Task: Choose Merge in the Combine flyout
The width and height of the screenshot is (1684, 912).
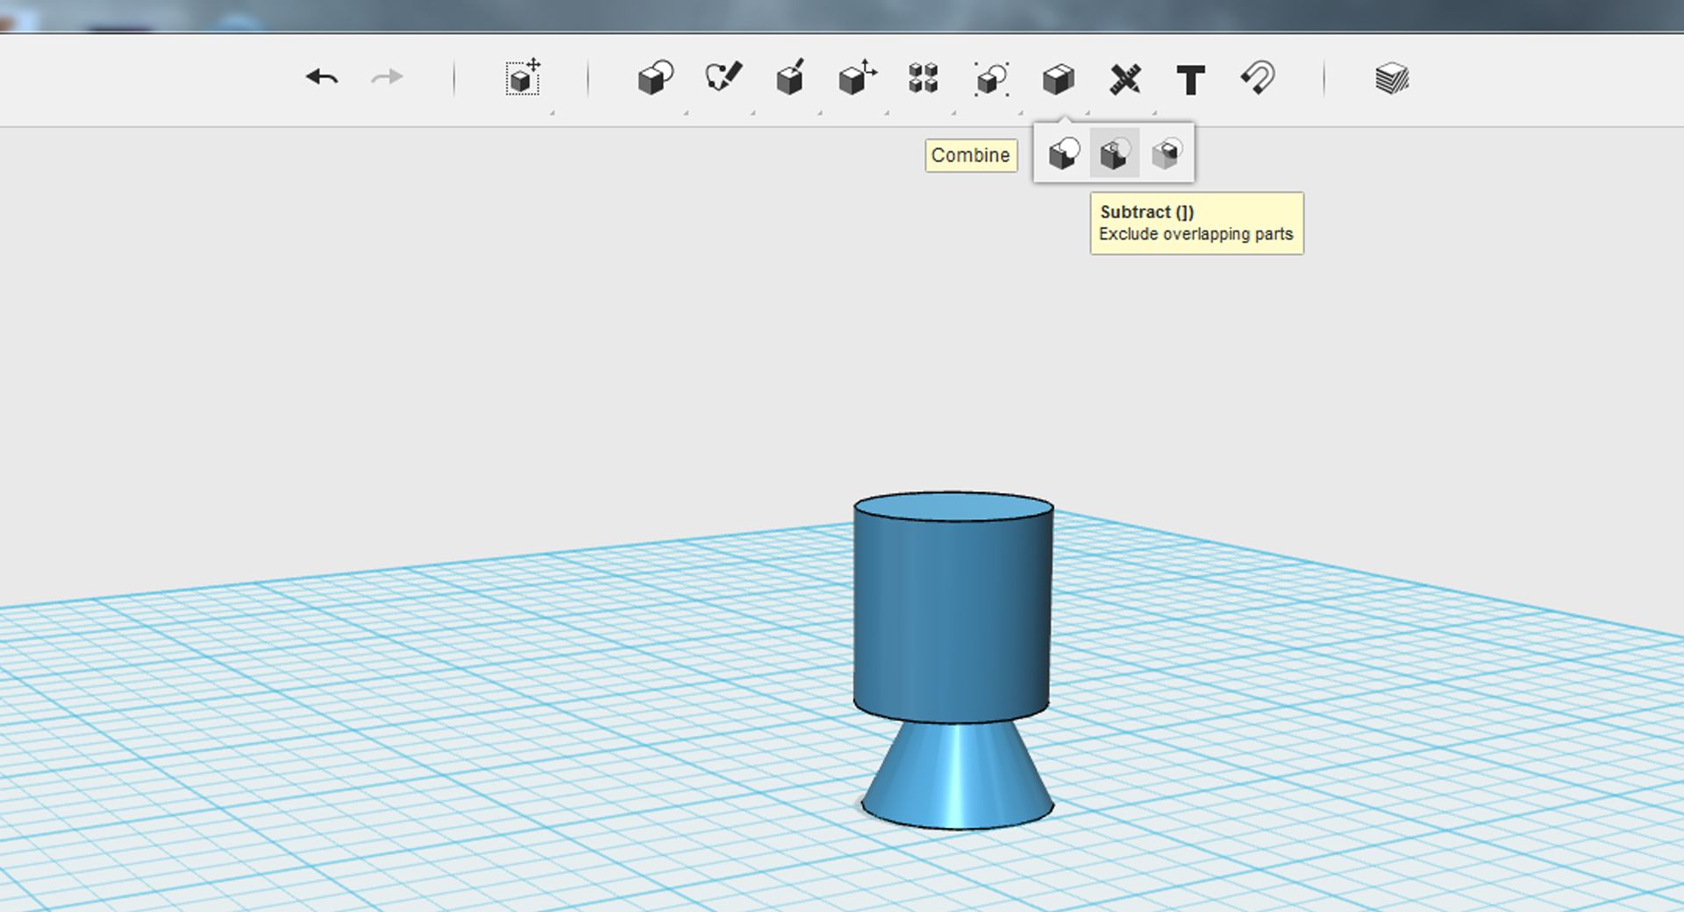Action: coord(1064,154)
